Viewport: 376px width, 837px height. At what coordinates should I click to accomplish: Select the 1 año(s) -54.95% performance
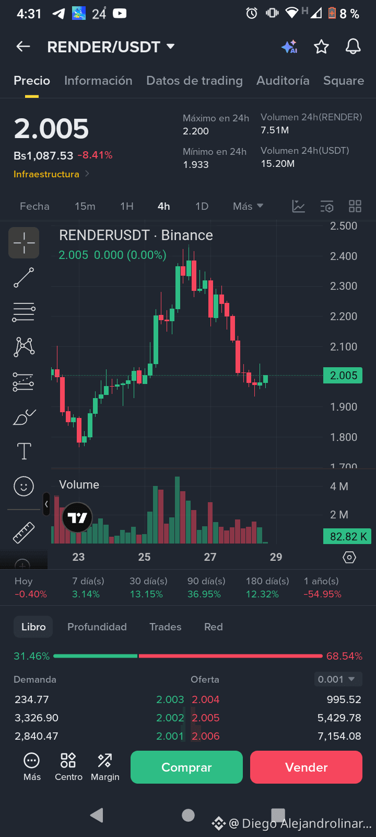(x=322, y=587)
